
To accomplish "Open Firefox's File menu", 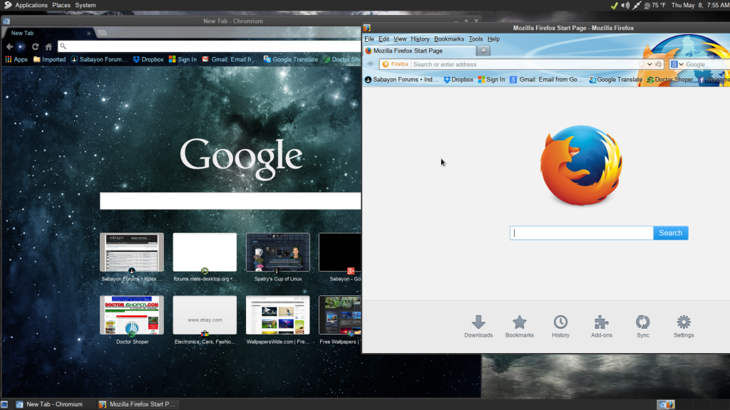I will [369, 39].
